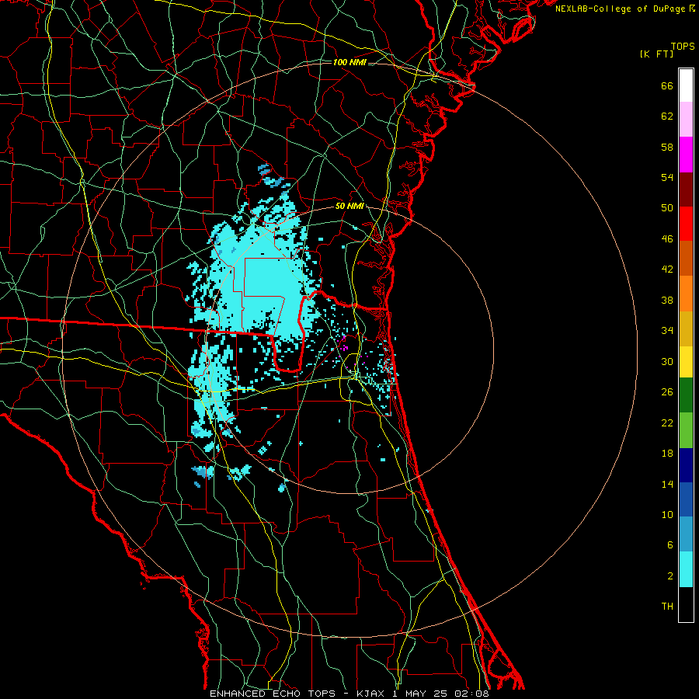Click the legend value "34"
The width and height of the screenshot is (699, 699).
667,331
